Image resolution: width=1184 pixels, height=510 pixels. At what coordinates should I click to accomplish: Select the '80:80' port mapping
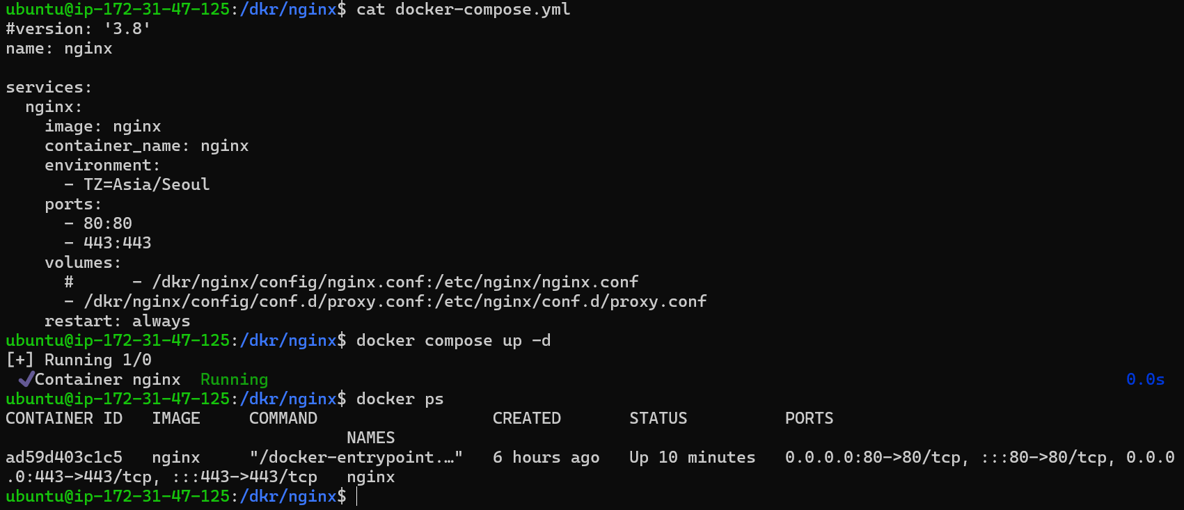click(108, 224)
